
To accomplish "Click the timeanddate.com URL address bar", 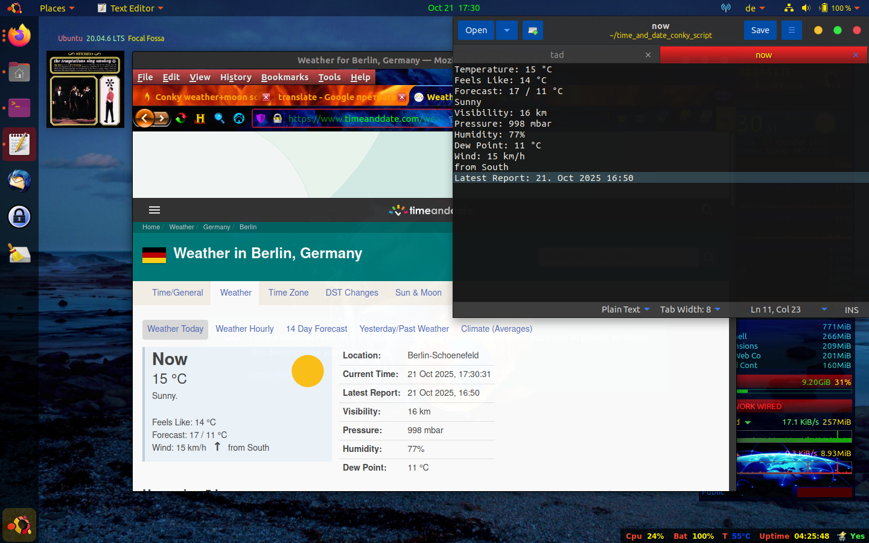I will point(365,118).
